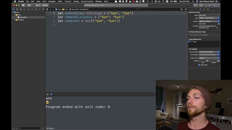Toggle intro target membership checkbox

(x=189, y=42)
